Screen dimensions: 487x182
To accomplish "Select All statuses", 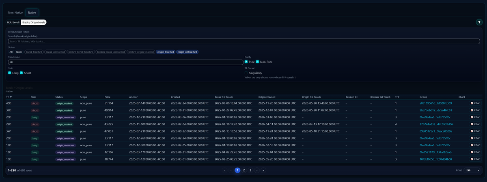I will [x=11, y=52].
